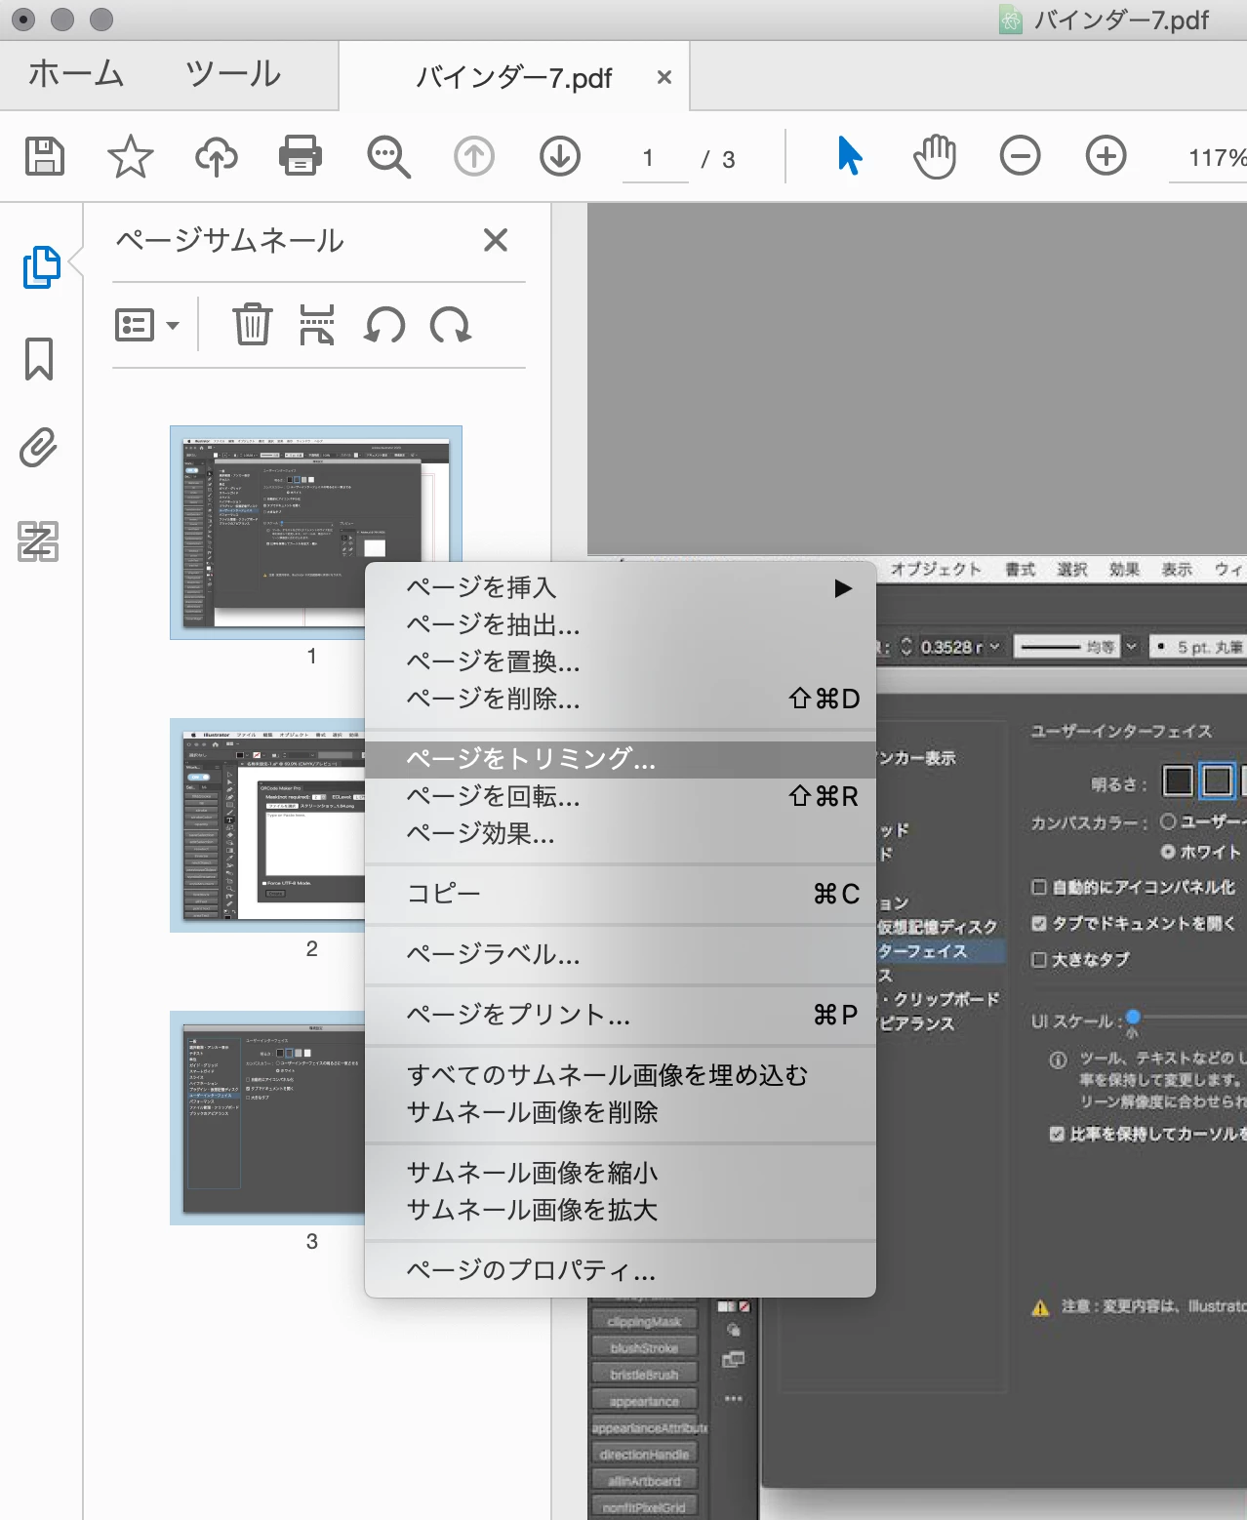Image resolution: width=1247 pixels, height=1520 pixels.
Task: Go to next page with the down arrow
Action: point(560,156)
